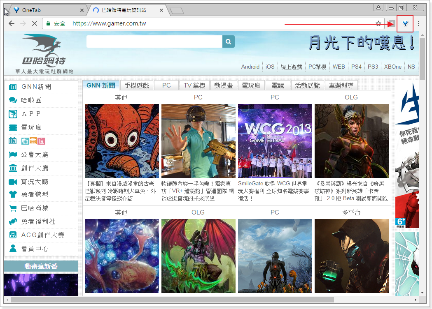432x309 pixels.
Task: Go back with the browser back arrow
Action: point(12,23)
